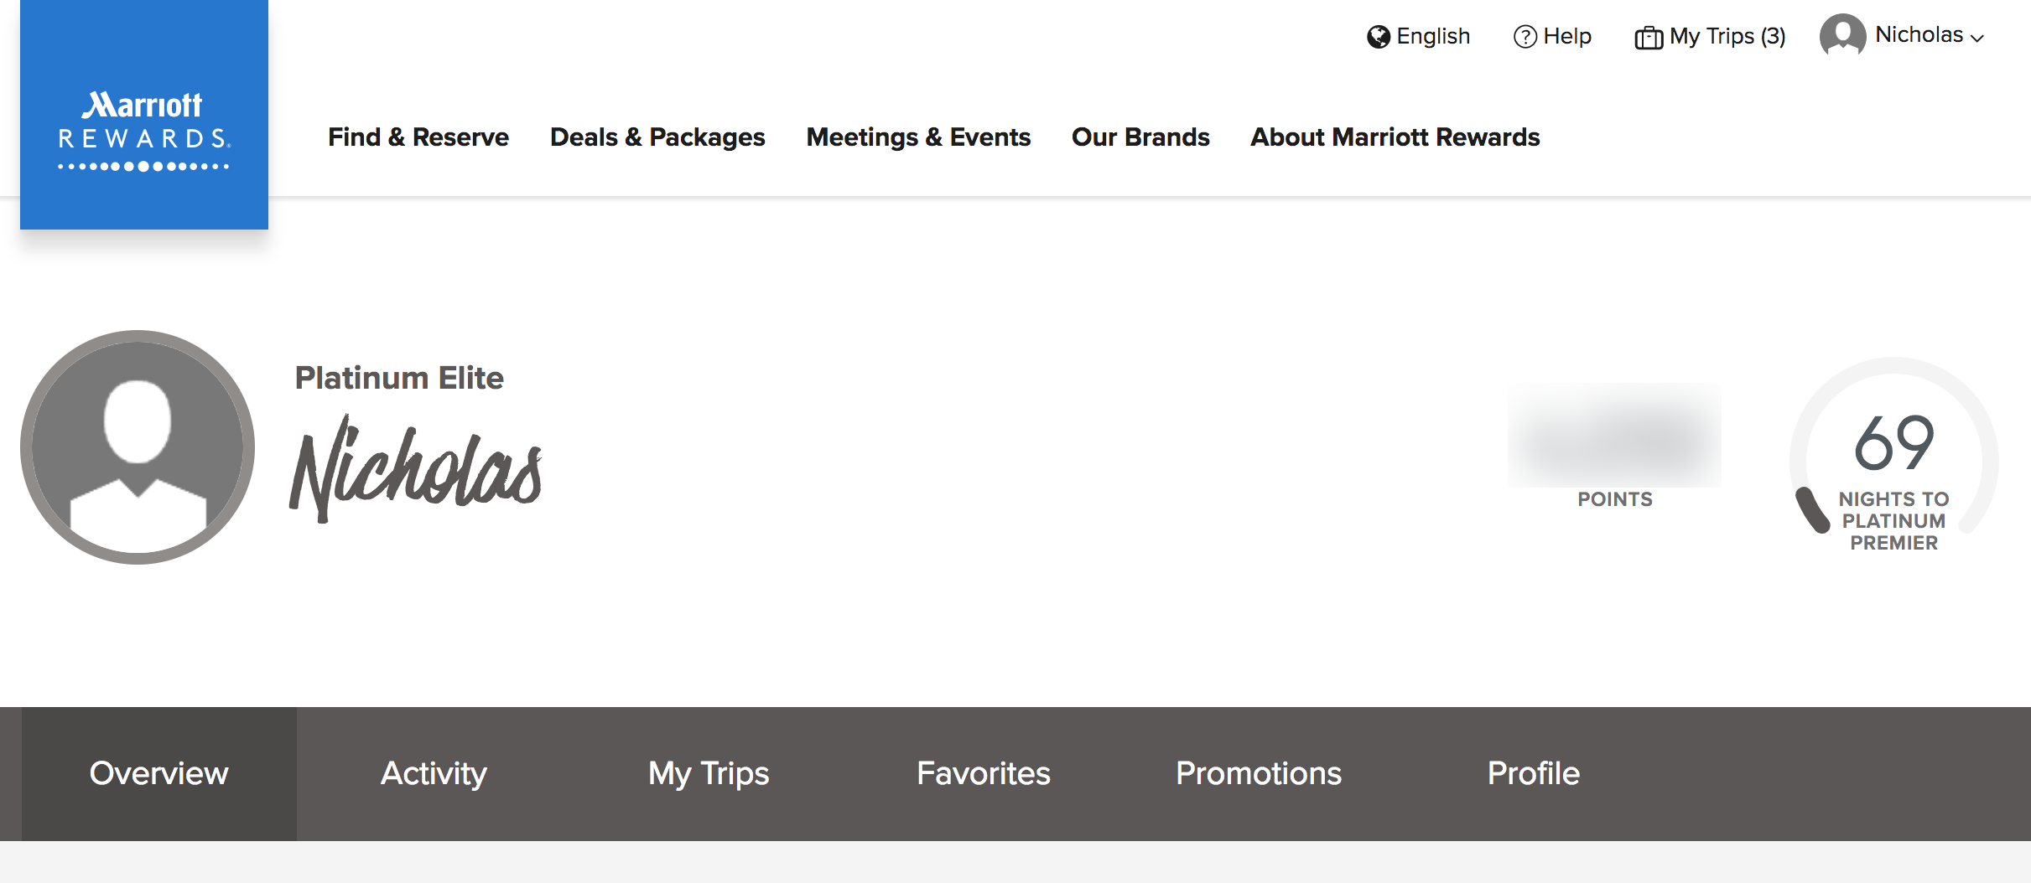The image size is (2031, 883).
Task: Open the Our Brands menu
Action: click(x=1140, y=137)
